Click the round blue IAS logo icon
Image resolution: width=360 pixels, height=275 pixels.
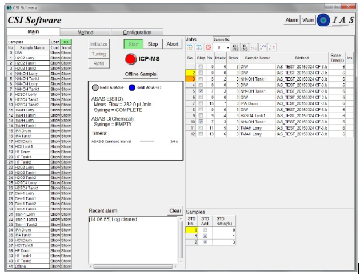323,20
